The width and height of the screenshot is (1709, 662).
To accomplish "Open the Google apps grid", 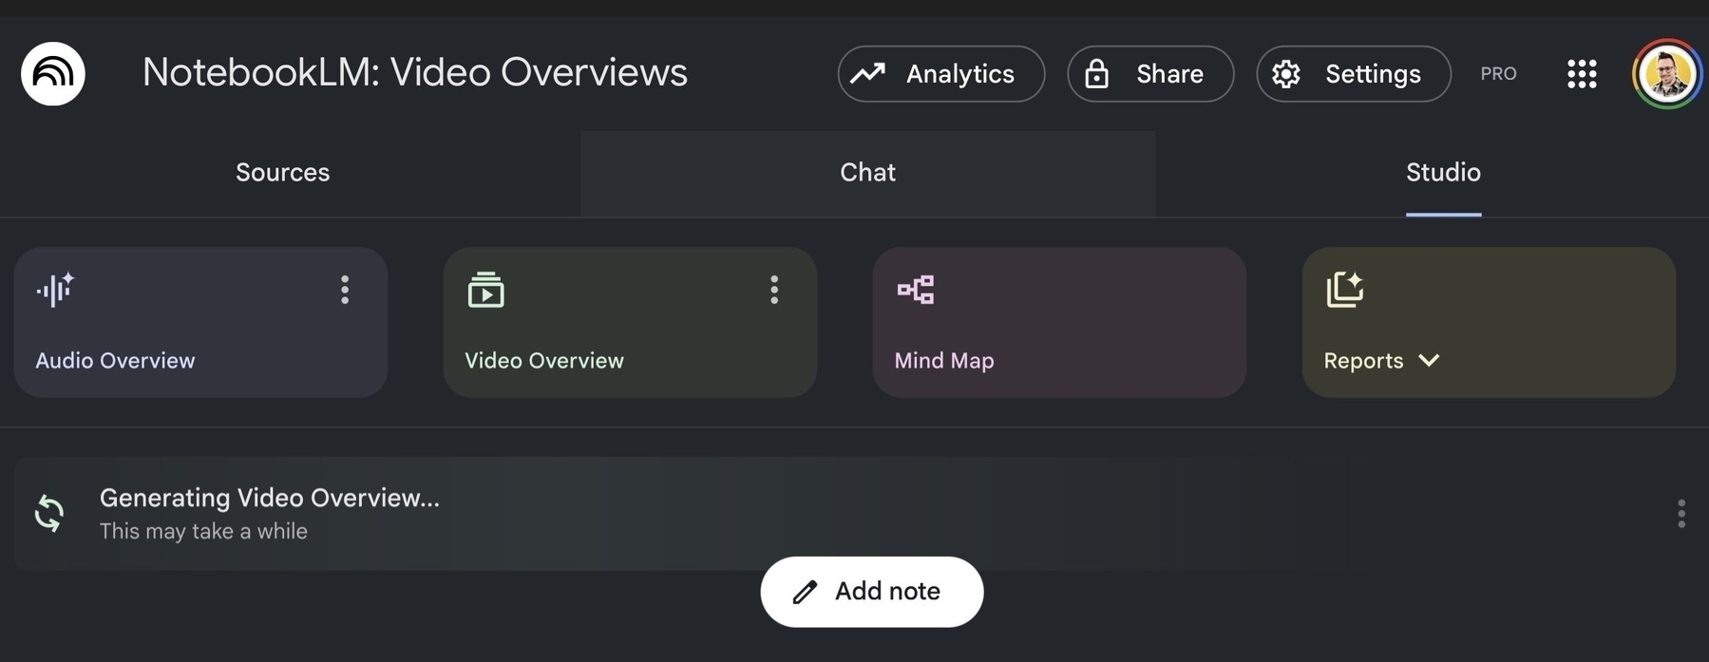I will 1582,73.
